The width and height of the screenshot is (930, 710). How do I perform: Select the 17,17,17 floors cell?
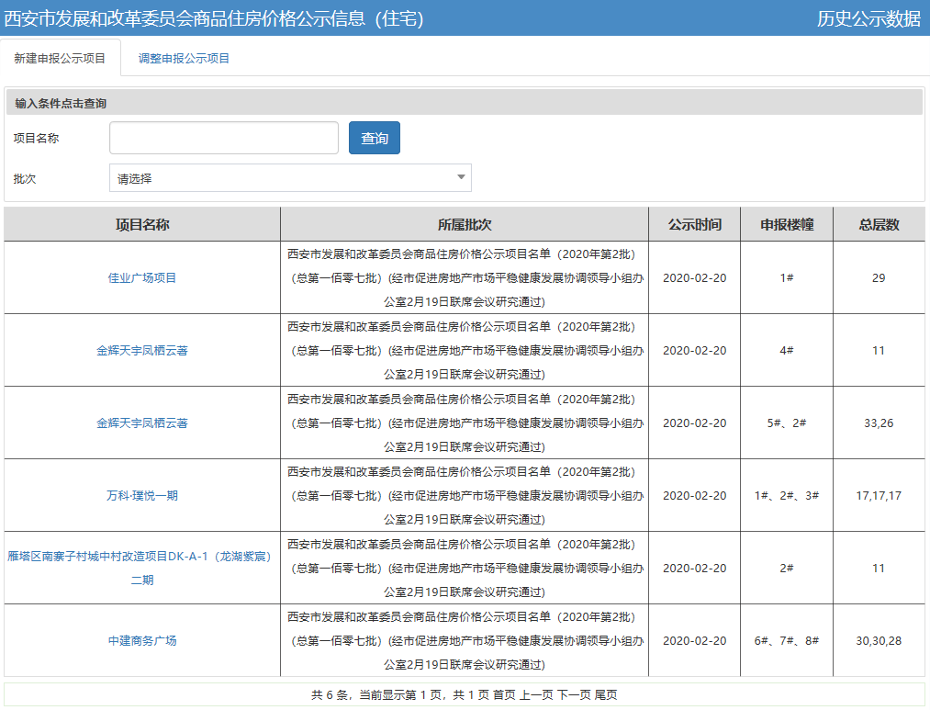(x=879, y=495)
